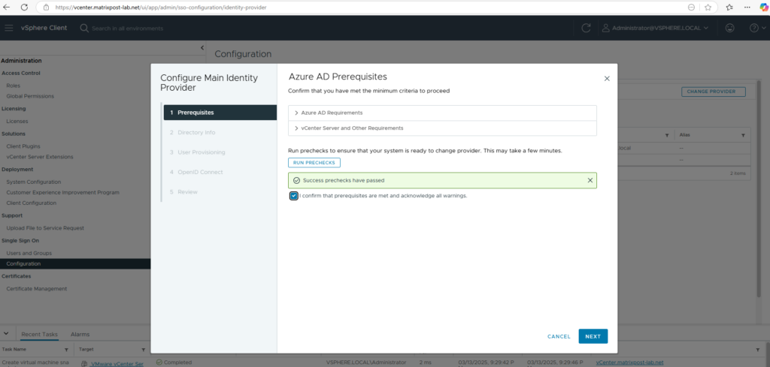This screenshot has height=367, width=770.
Task: Click the Next button
Action: pyautogui.click(x=593, y=336)
